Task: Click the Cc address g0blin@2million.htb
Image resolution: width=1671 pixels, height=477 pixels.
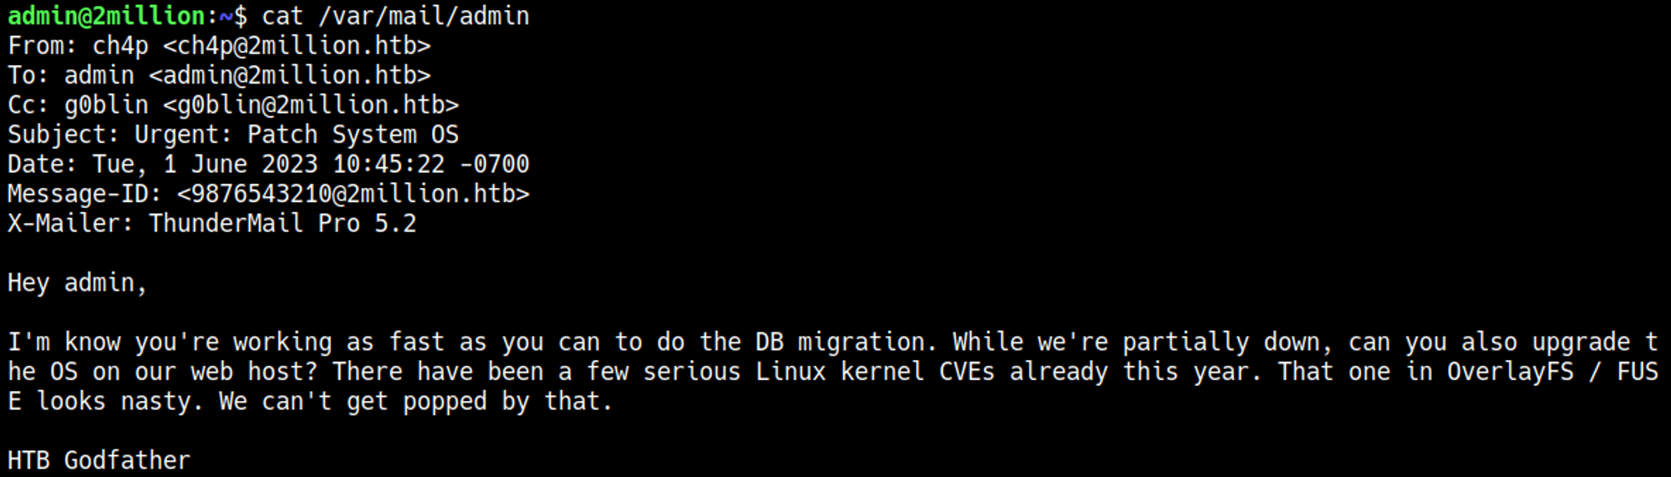Action: [310, 105]
